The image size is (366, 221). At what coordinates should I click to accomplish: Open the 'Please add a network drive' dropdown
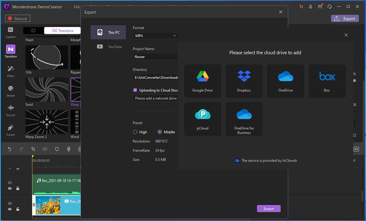pyautogui.click(x=155, y=98)
